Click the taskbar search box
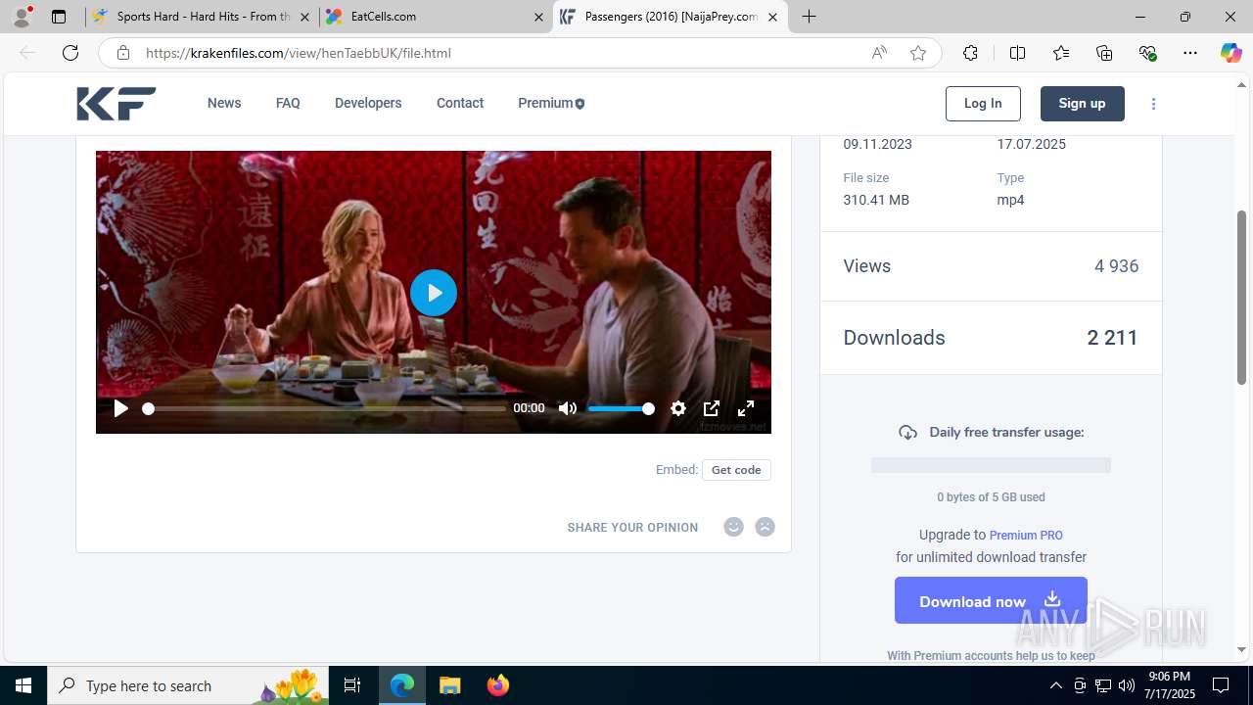This screenshot has height=705, width=1253. (x=189, y=685)
